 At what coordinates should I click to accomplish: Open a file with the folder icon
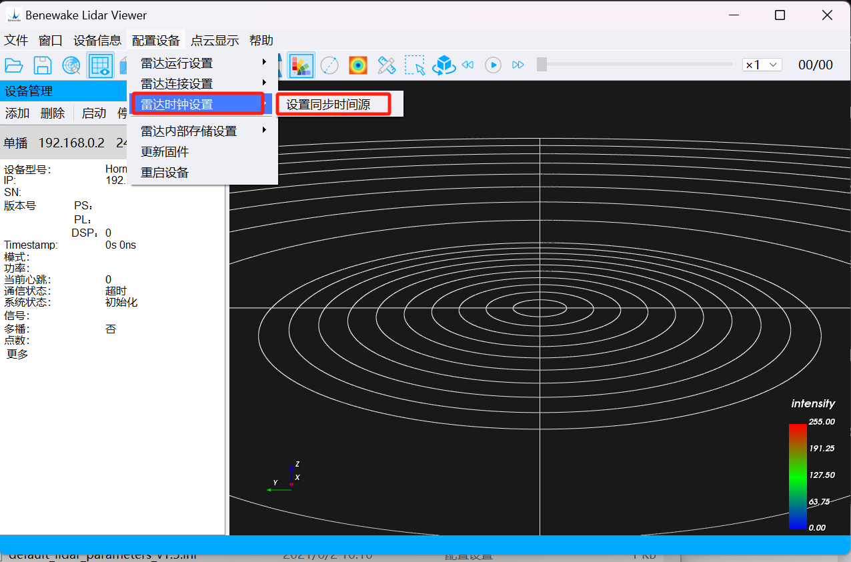click(x=14, y=65)
